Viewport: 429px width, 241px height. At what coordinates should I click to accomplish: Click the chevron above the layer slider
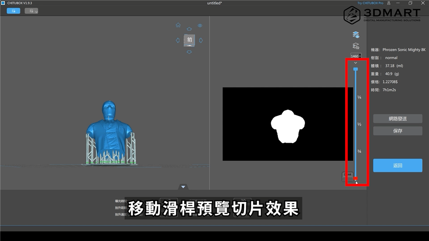356,63
